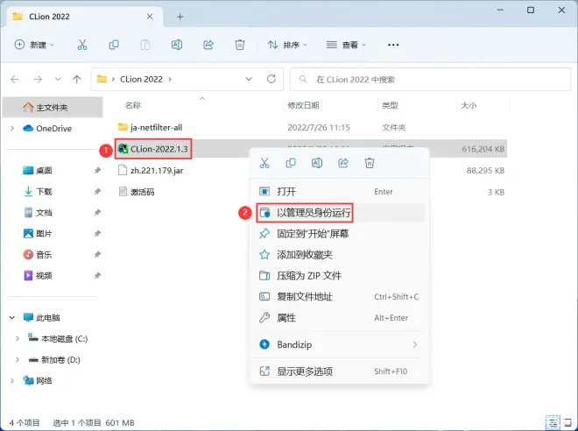Go up one folder level
The image size is (578, 431).
click(x=77, y=79)
